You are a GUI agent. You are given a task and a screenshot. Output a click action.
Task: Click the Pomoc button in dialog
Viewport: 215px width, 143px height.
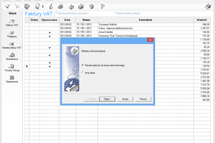point(143,99)
